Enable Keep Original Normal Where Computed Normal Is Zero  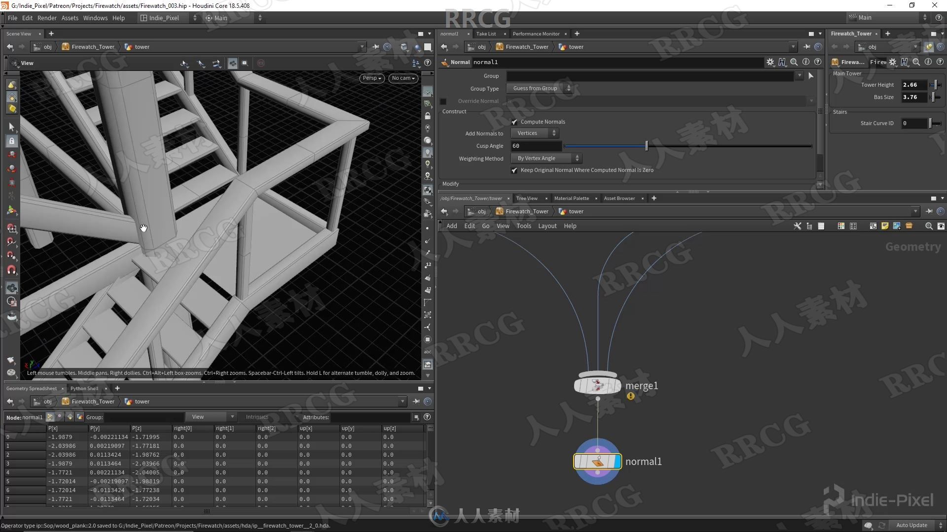click(514, 170)
